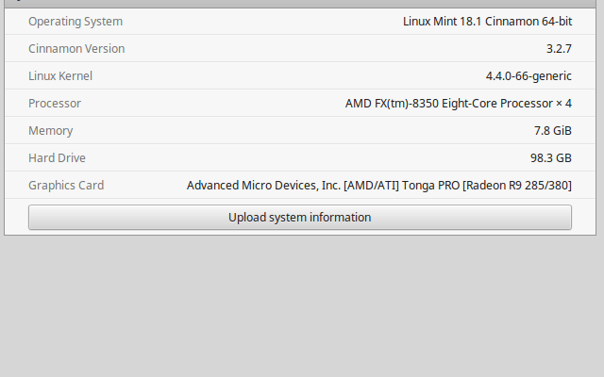
Task: Select the Linux Kernel label
Action: tap(60, 76)
